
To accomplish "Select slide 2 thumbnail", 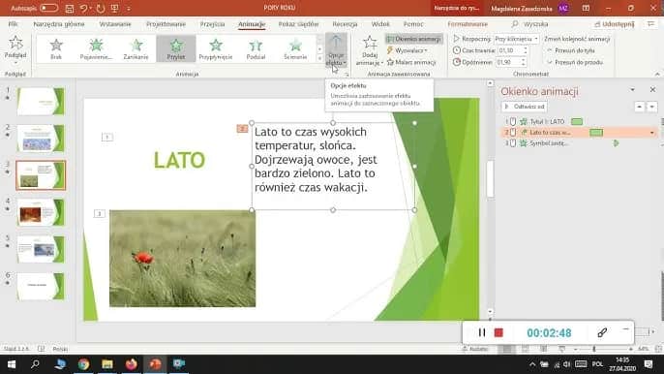I will (41, 138).
